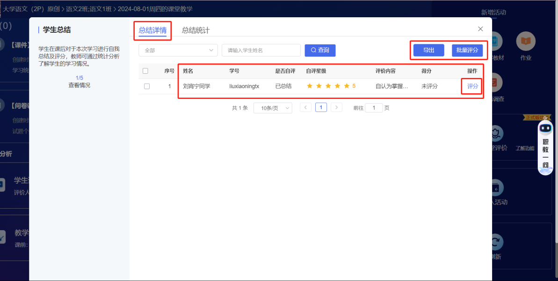Click the previous page arrow
Screen dimensions: 558x281
click(305, 107)
